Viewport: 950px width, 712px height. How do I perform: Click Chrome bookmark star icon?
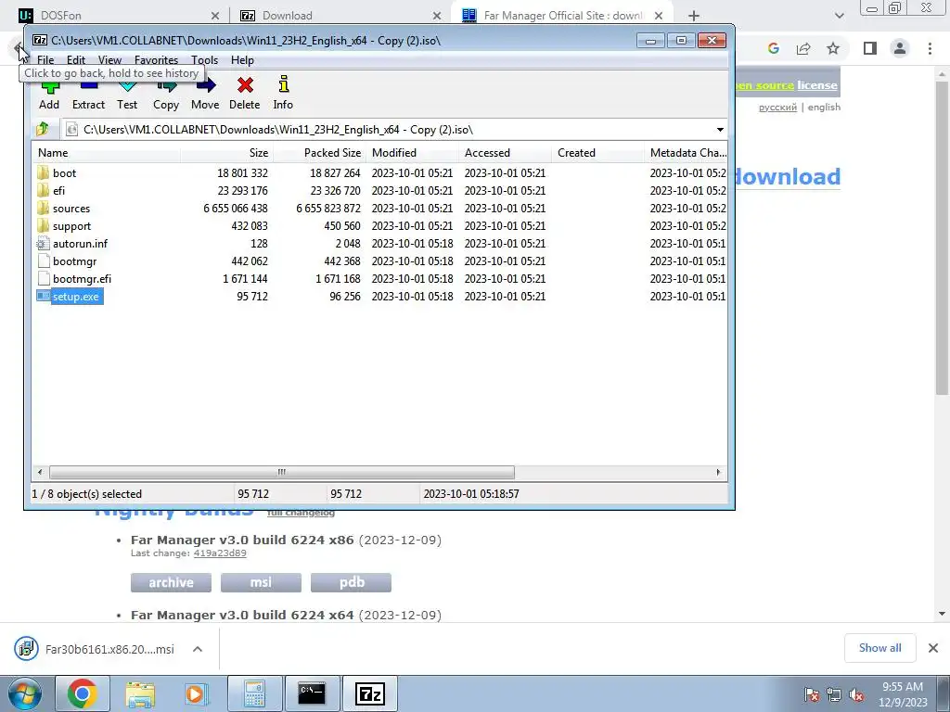(834, 48)
